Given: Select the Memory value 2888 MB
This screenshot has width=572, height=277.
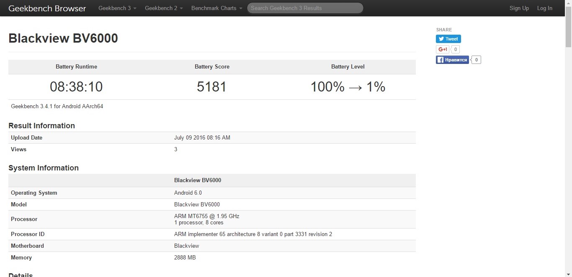Looking at the screenshot, I should click(185, 257).
